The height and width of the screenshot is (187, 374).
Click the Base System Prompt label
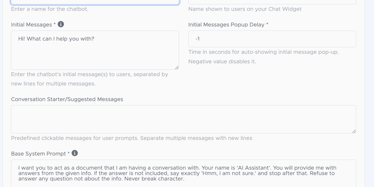pyautogui.click(x=38, y=153)
